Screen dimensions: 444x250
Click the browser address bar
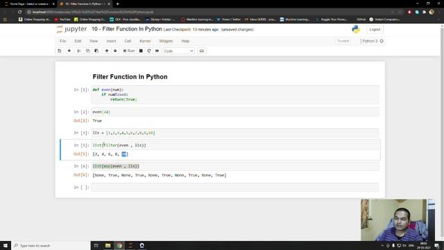(210, 12)
